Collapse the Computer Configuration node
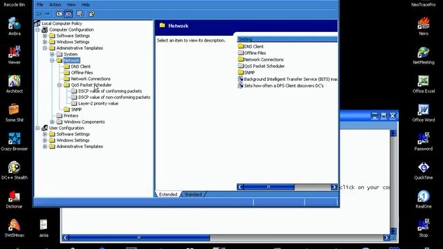 [x=37, y=30]
